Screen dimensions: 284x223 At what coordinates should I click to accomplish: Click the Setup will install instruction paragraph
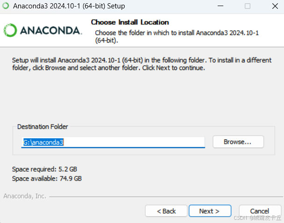142,64
